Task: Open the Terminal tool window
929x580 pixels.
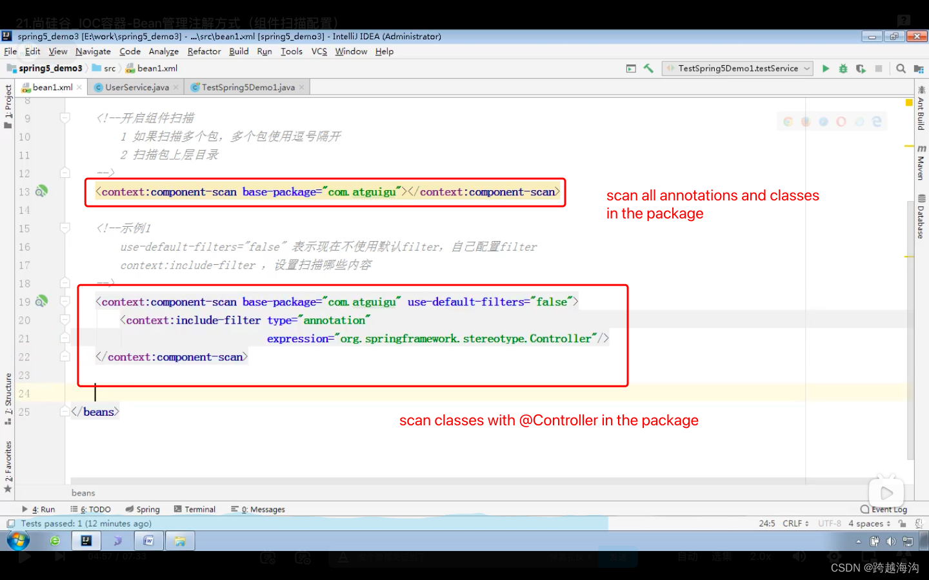Action: click(195, 509)
